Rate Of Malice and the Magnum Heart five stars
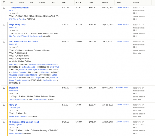 [143, 122]
